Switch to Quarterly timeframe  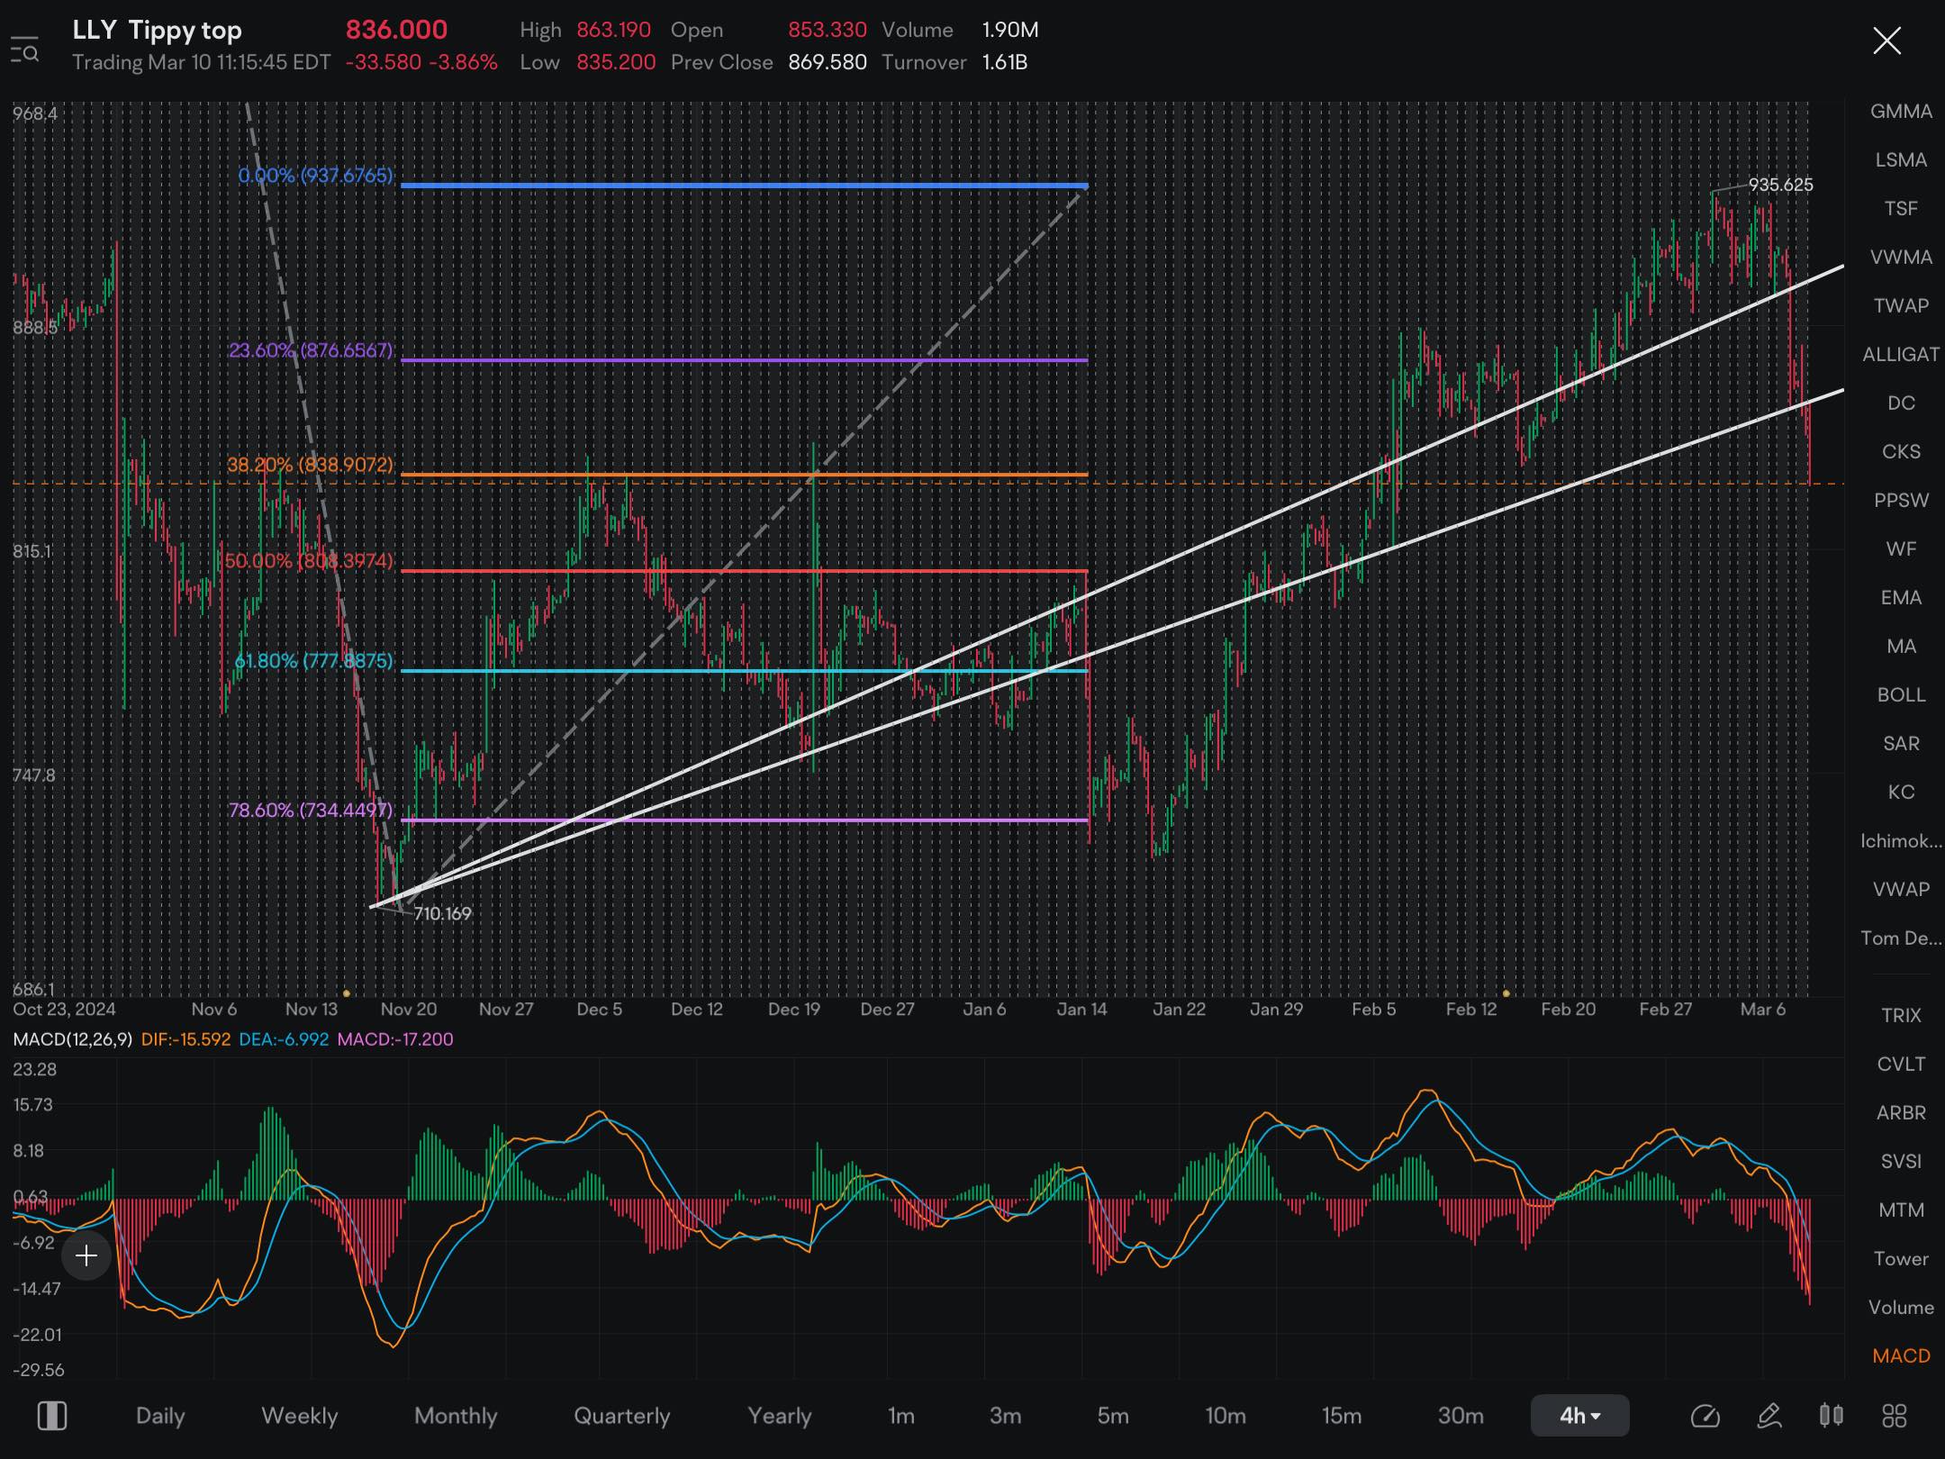pyautogui.click(x=622, y=1416)
